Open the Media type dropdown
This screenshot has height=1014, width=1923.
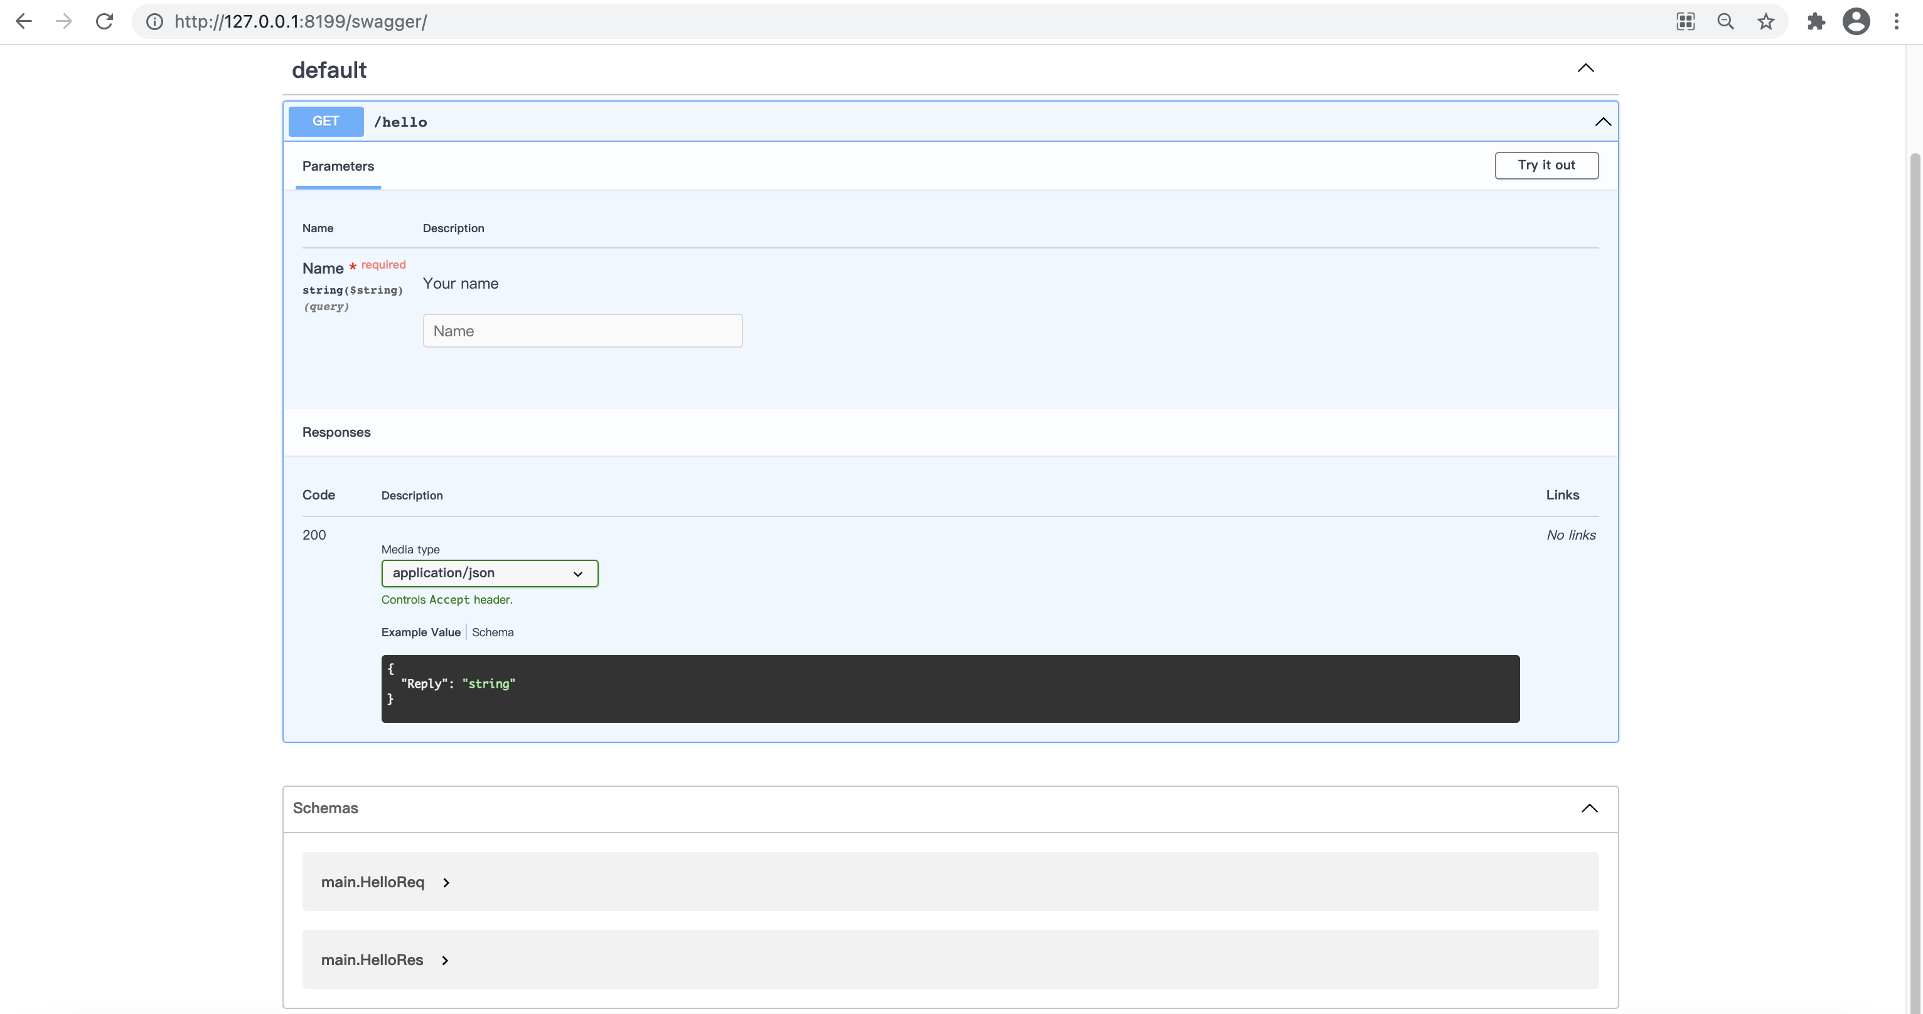click(489, 573)
